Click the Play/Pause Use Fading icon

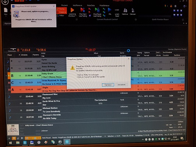[x=97, y=10]
